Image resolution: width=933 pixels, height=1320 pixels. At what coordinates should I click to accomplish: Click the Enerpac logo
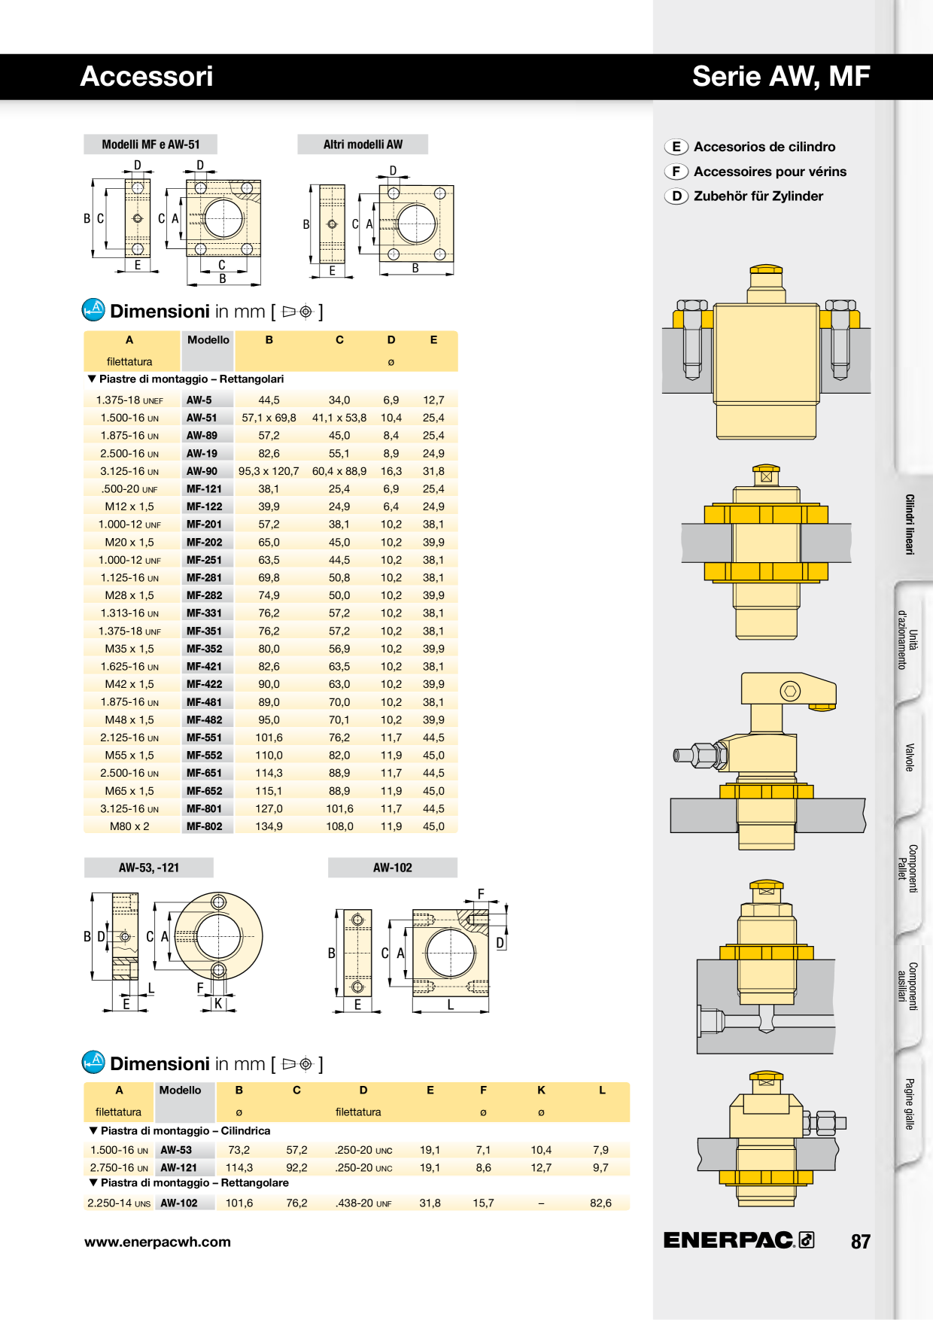(738, 1239)
